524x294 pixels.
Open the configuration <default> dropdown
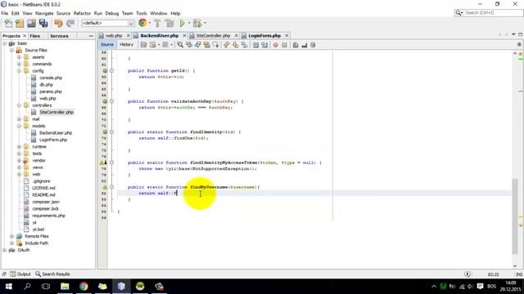click(x=107, y=23)
